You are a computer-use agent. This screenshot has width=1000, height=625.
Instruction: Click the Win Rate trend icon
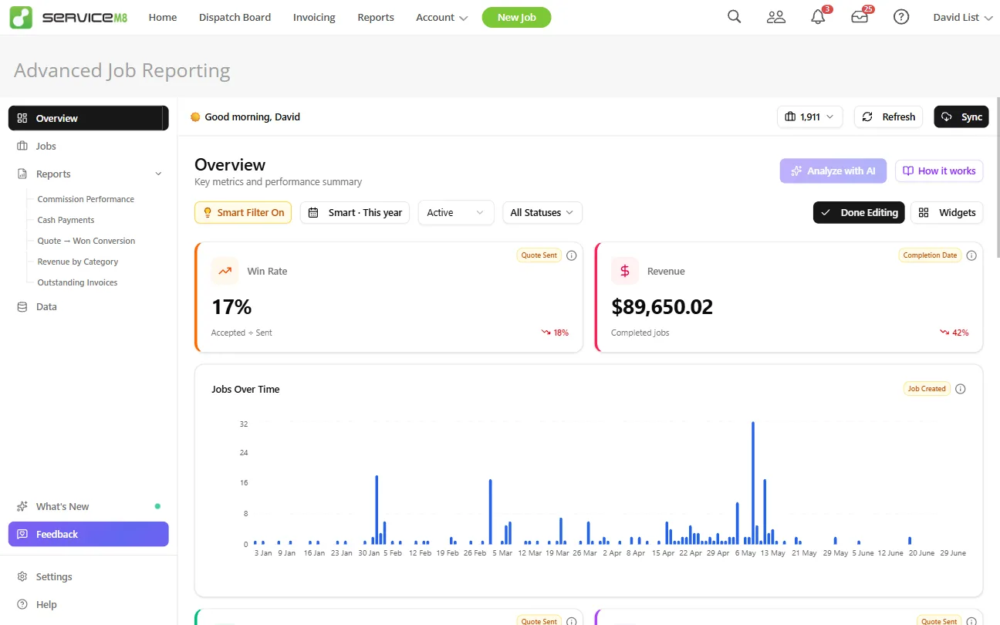(x=225, y=271)
